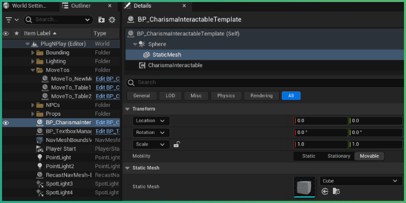Screen dimensions: 406x203
Task: Show only Rendering properties filter
Action: pos(261,96)
